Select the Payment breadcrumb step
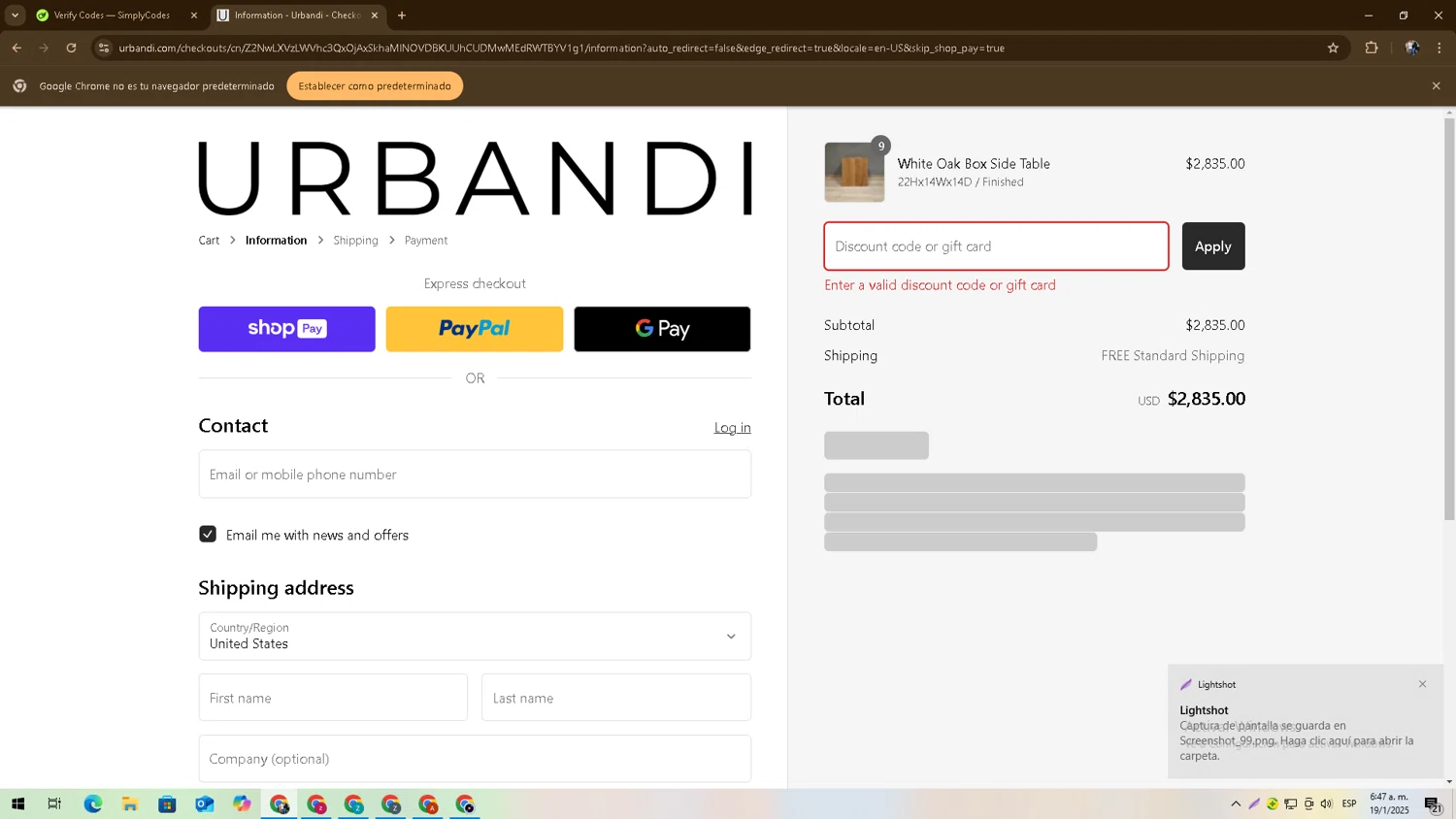The height and width of the screenshot is (819, 1456). tap(426, 241)
